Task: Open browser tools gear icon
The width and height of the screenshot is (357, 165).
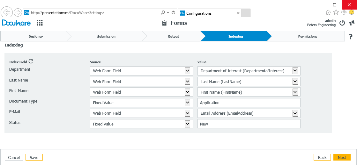Action: (344, 12)
